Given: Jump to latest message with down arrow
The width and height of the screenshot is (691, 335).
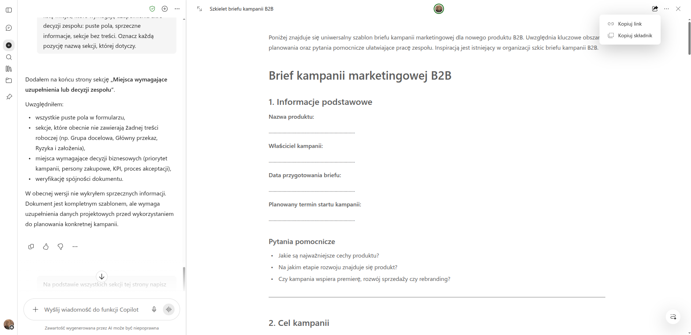Looking at the screenshot, I should (x=102, y=277).
